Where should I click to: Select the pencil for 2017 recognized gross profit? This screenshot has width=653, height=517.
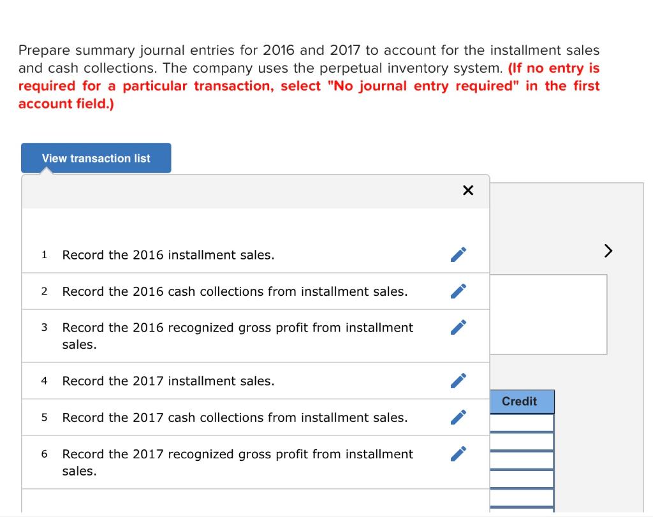(x=458, y=453)
